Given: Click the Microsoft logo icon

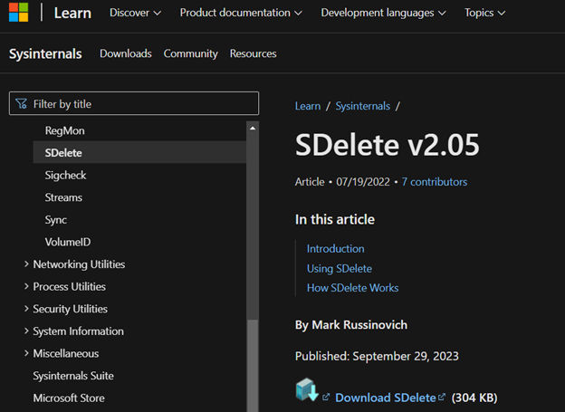Looking at the screenshot, I should pos(18,13).
